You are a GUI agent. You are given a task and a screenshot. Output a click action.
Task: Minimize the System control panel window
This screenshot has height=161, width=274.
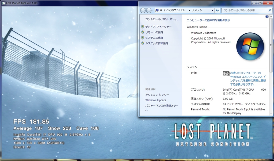point(254,3)
